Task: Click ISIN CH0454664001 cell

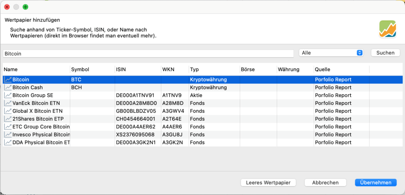Action: 136,119
